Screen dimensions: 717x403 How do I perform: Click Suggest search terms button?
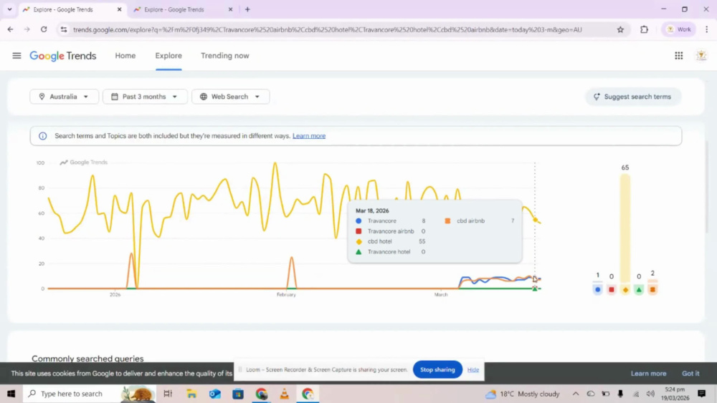[x=633, y=97]
